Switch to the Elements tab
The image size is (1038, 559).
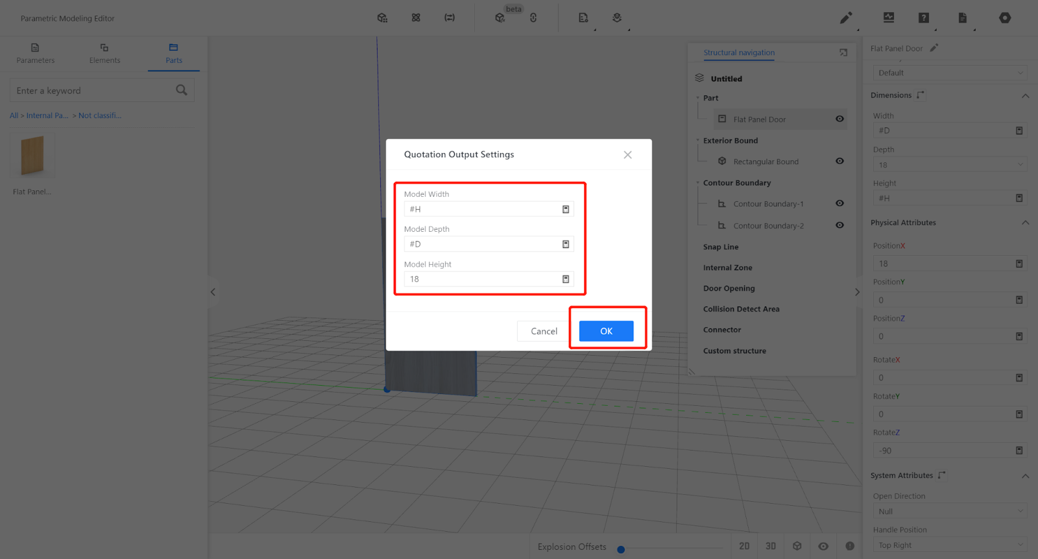coord(104,53)
